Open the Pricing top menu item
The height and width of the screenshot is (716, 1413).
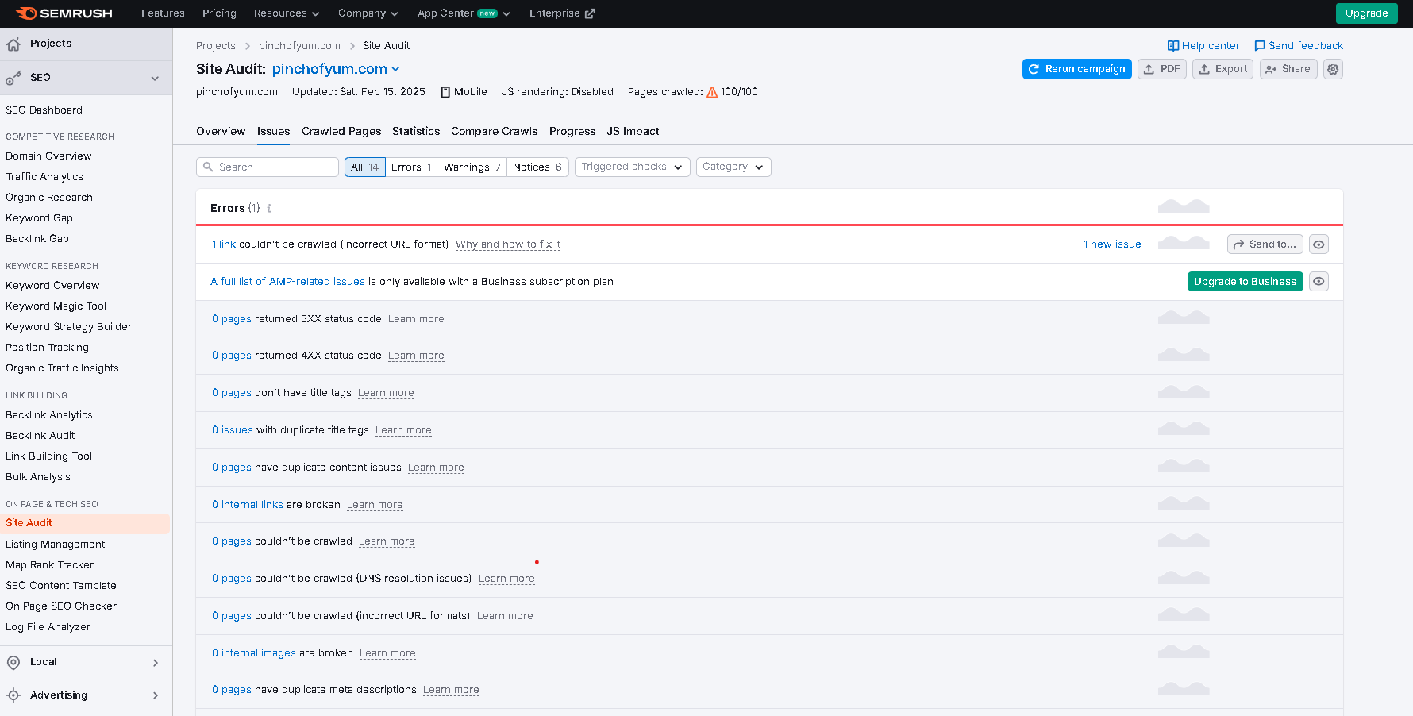coord(219,13)
